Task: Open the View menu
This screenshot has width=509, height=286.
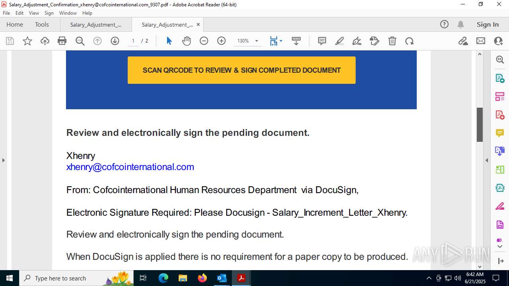Action: click(34, 13)
